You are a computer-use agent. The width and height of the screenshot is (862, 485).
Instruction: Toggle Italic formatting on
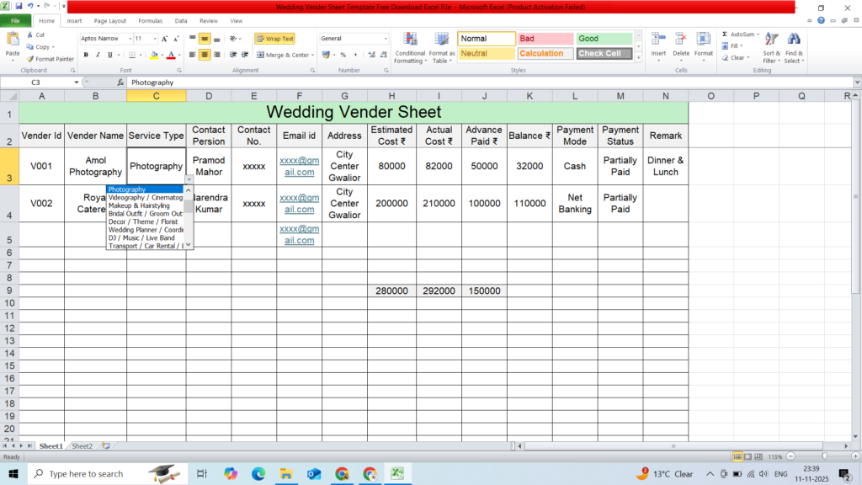(x=98, y=55)
